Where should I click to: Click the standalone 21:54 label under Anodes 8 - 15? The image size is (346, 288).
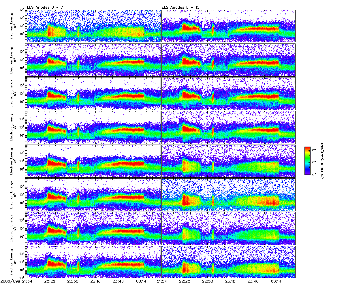click(x=162, y=281)
